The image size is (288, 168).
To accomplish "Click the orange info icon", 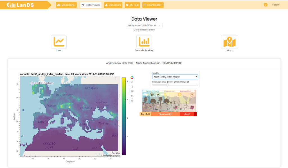I will pyautogui.click(x=265, y=5).
